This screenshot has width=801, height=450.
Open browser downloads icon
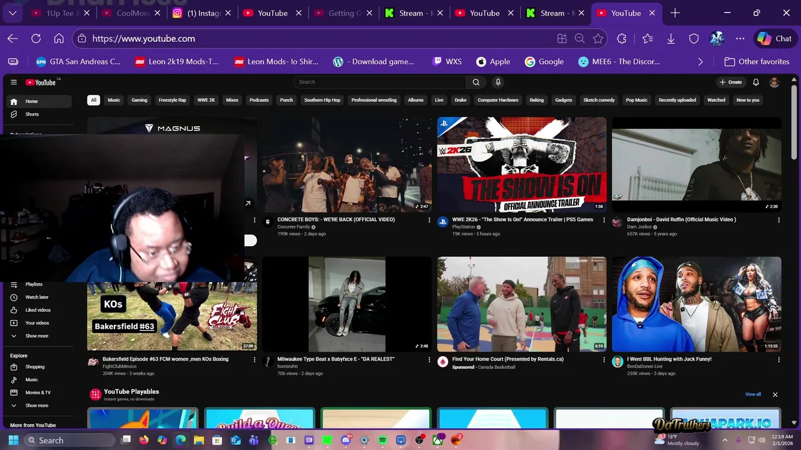pos(671,39)
